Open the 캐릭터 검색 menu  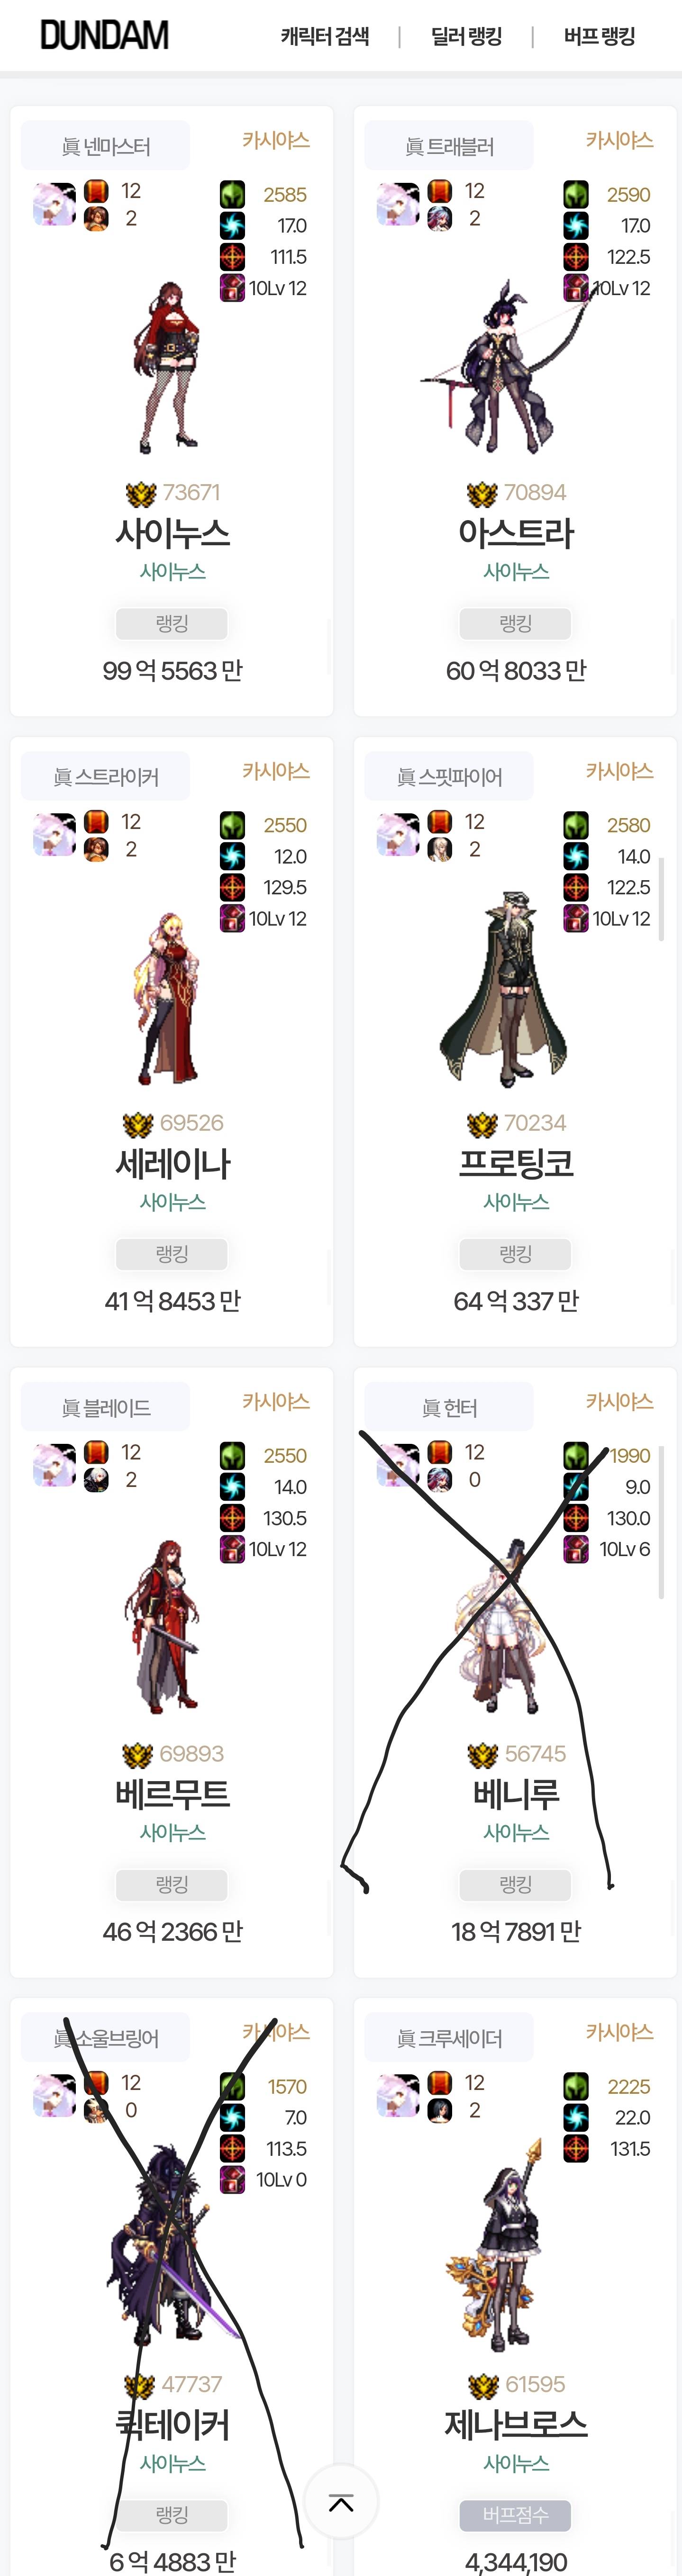(x=325, y=37)
